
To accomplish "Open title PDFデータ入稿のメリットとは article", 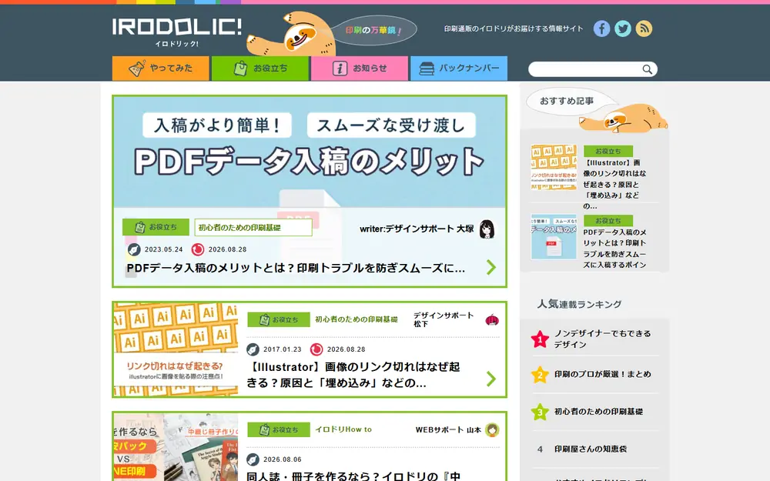I will (x=296, y=268).
